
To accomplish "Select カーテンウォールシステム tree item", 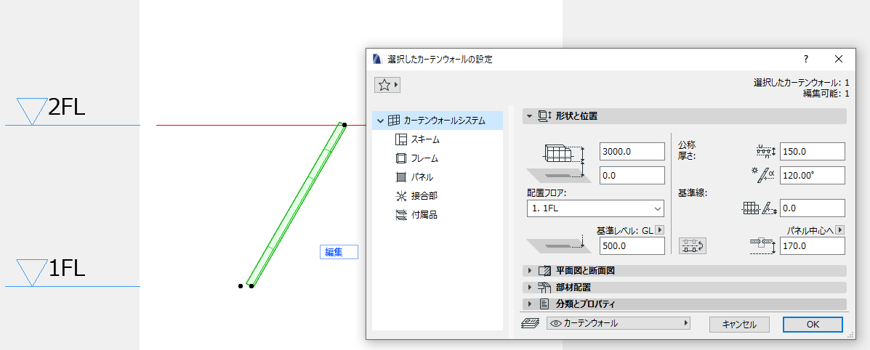I will pos(438,121).
